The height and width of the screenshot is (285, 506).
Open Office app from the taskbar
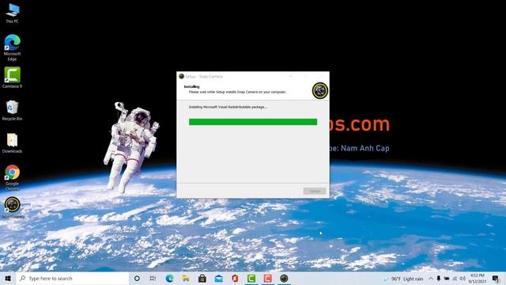[x=235, y=278]
